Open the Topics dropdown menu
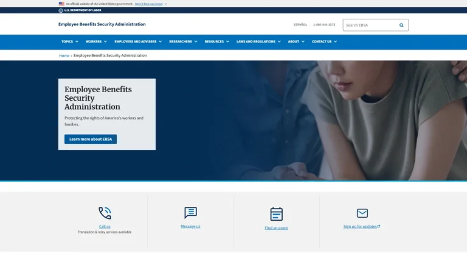This screenshot has height=262, width=467. tap(70, 42)
